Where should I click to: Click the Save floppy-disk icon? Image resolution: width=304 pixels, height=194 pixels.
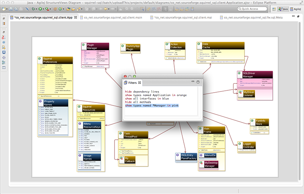click(11, 9)
